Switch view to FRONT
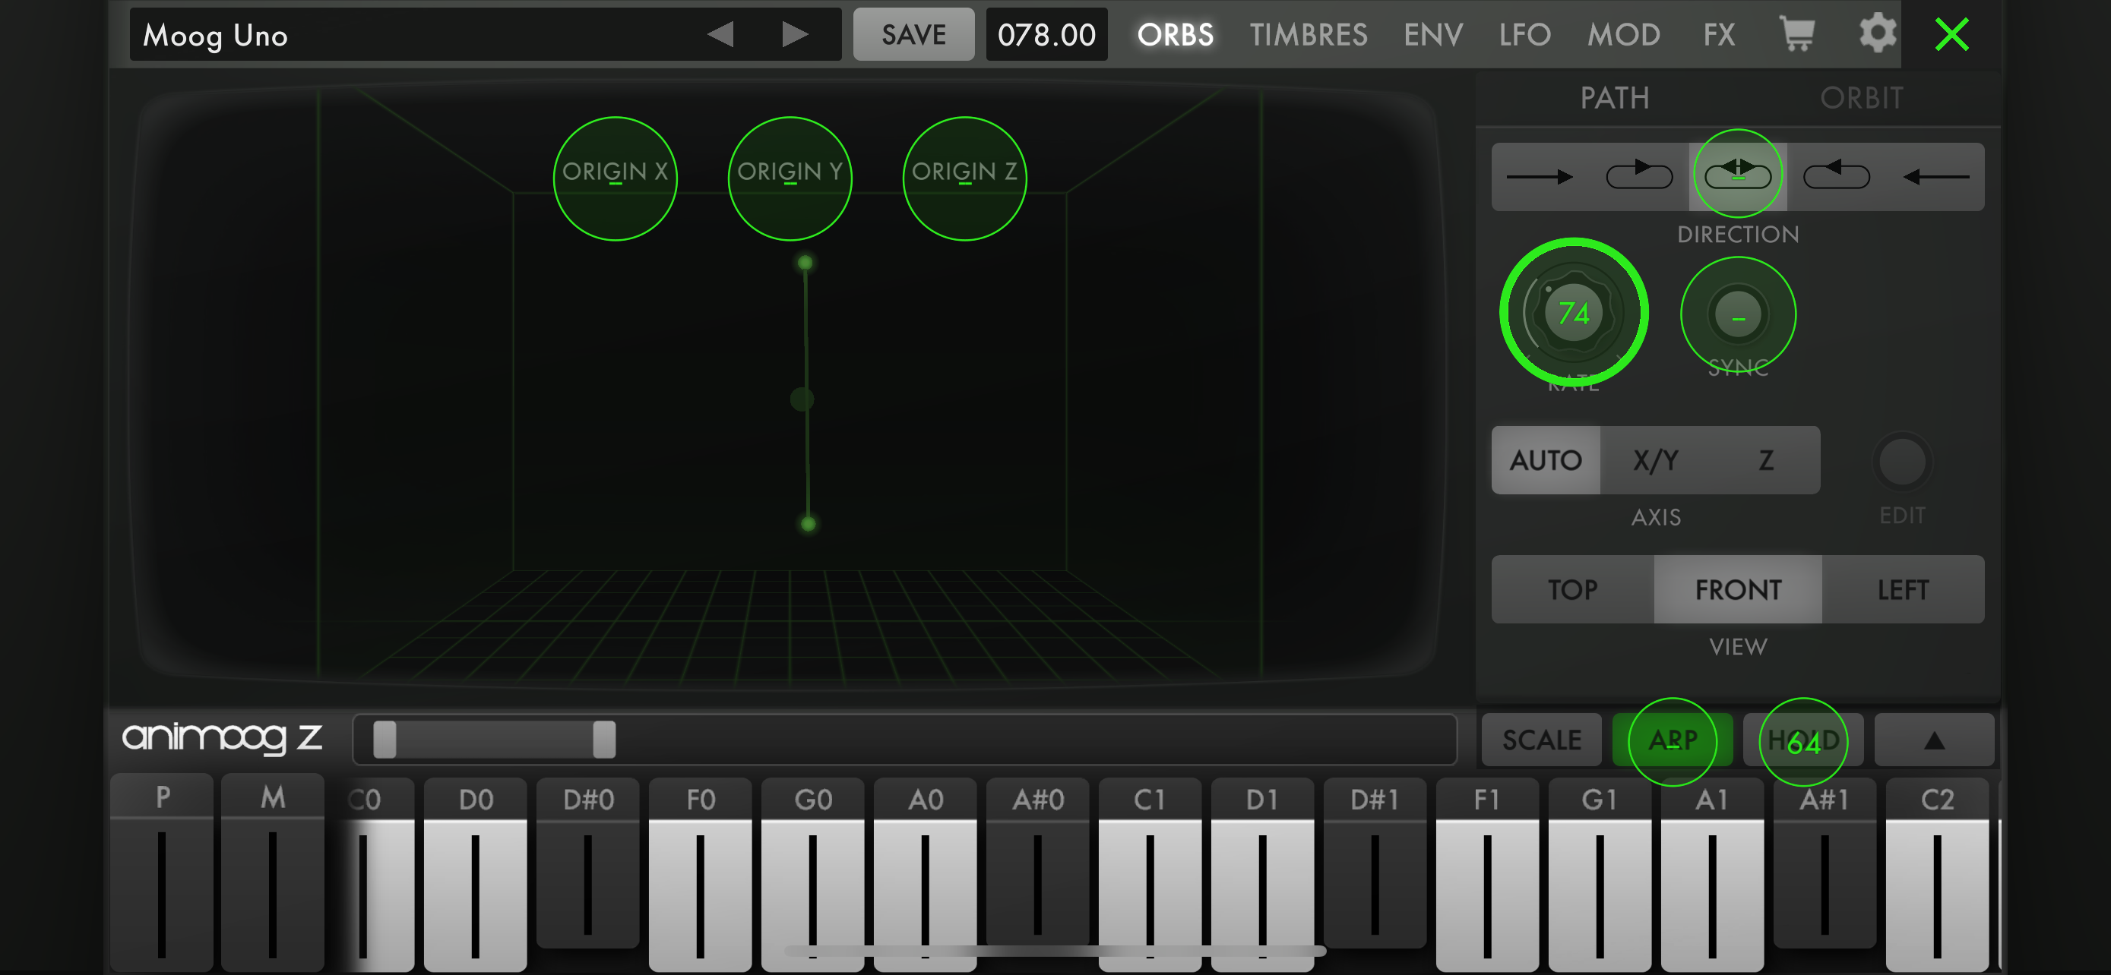 [x=1738, y=589]
